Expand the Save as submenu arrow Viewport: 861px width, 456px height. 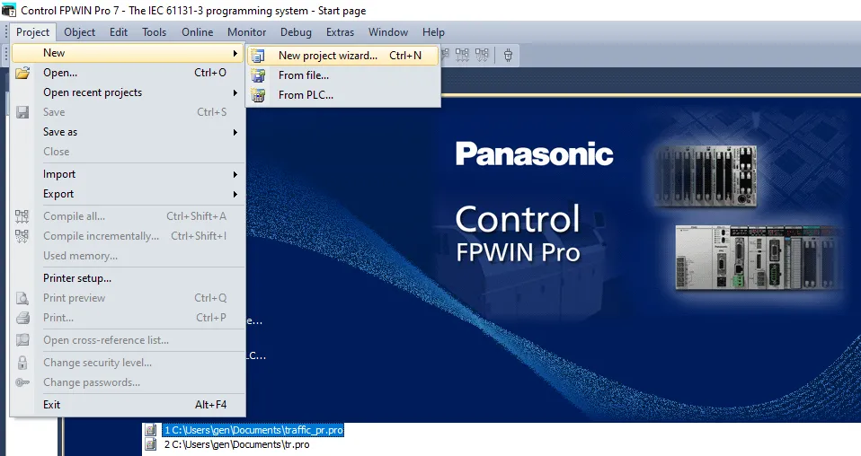tap(235, 132)
